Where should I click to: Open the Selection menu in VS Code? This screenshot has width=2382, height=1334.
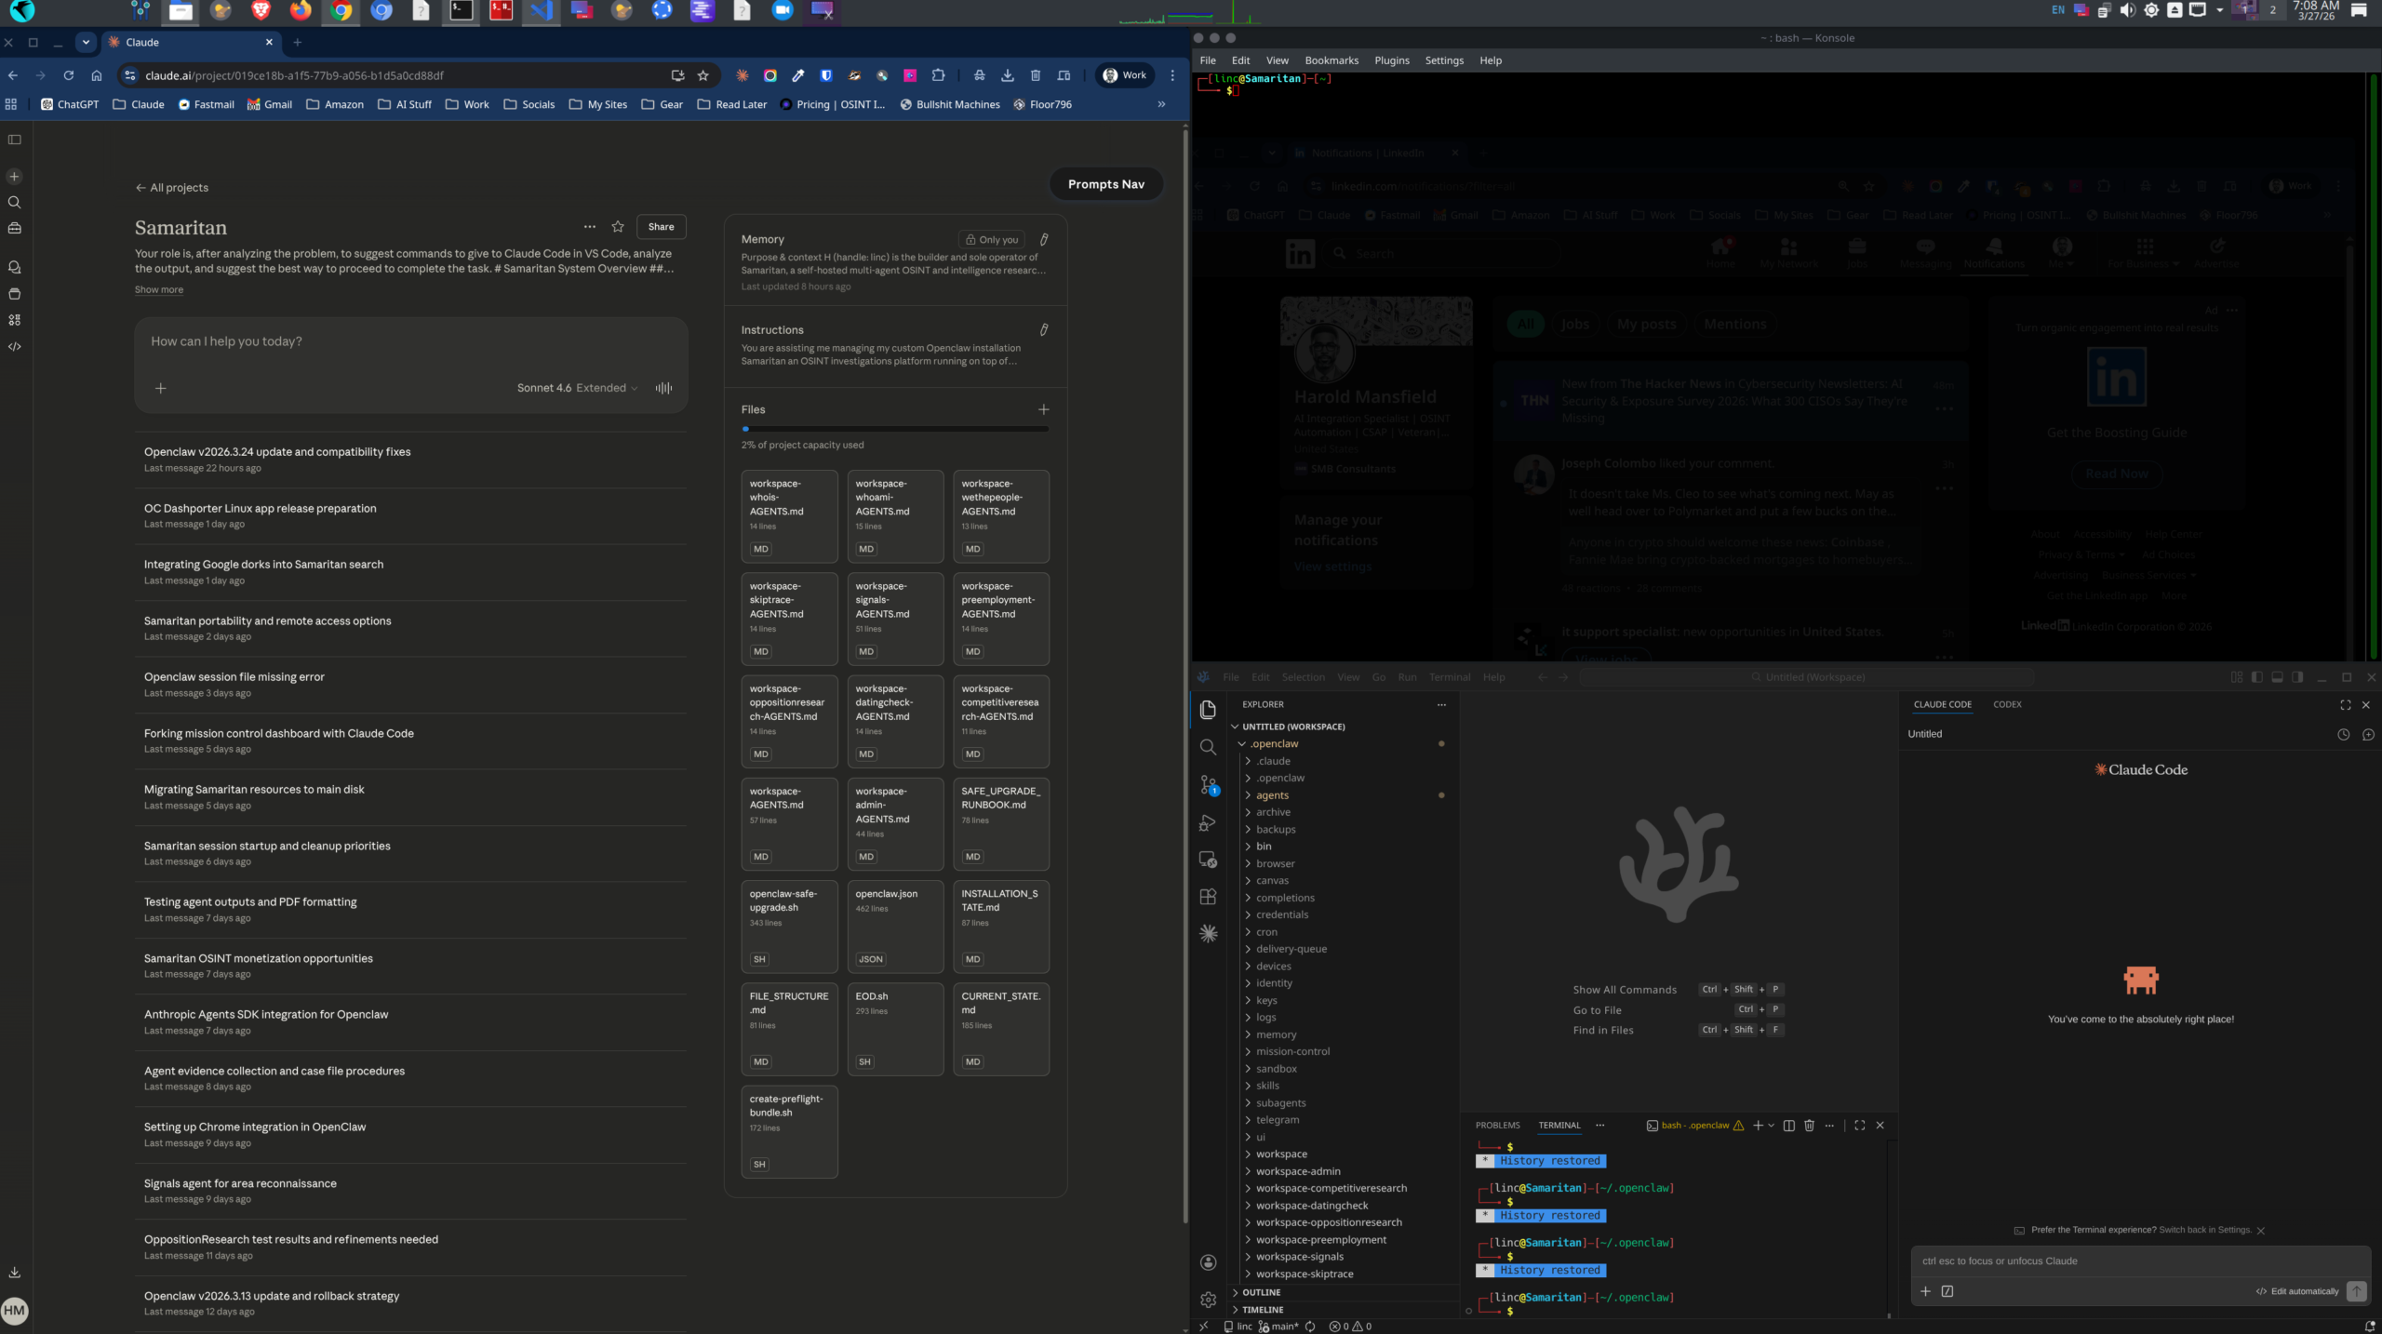point(1303,677)
